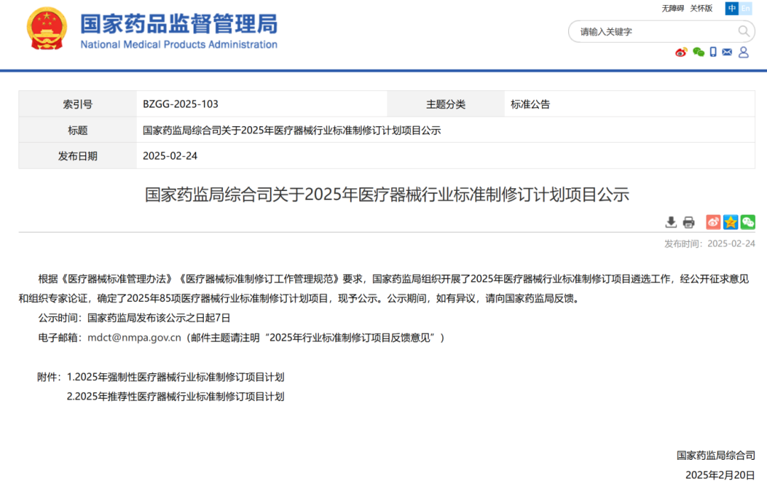Open the National Medical Products Administration home title

179,31
